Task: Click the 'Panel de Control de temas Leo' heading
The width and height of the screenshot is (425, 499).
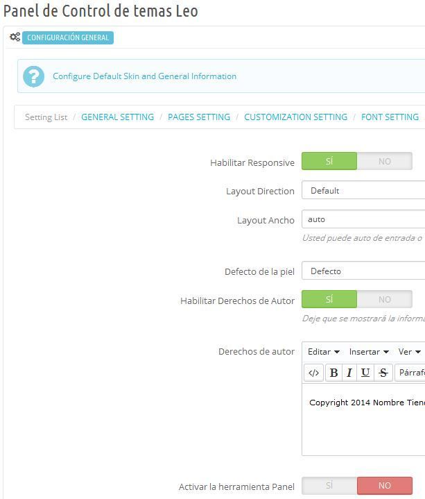Action: 101,10
